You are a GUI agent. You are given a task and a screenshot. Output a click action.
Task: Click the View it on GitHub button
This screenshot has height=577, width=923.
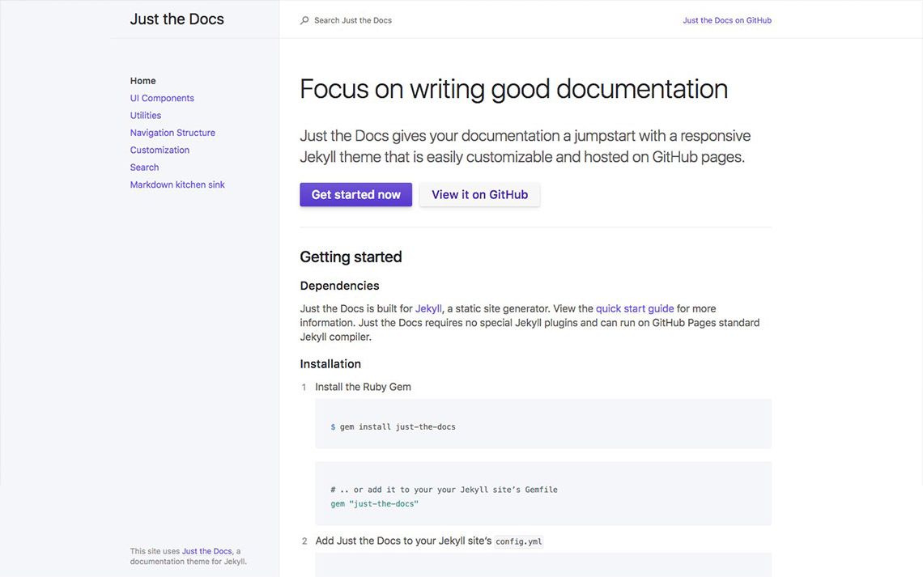click(x=479, y=194)
